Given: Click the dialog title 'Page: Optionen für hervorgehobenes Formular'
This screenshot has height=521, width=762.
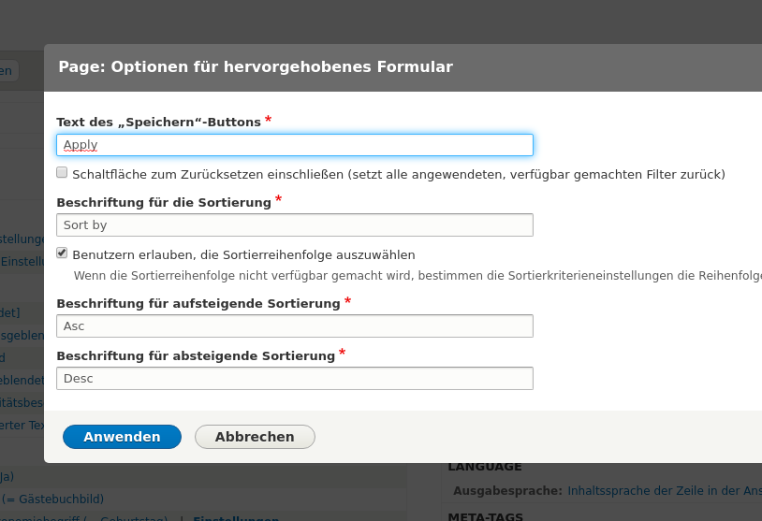Looking at the screenshot, I should point(256,67).
